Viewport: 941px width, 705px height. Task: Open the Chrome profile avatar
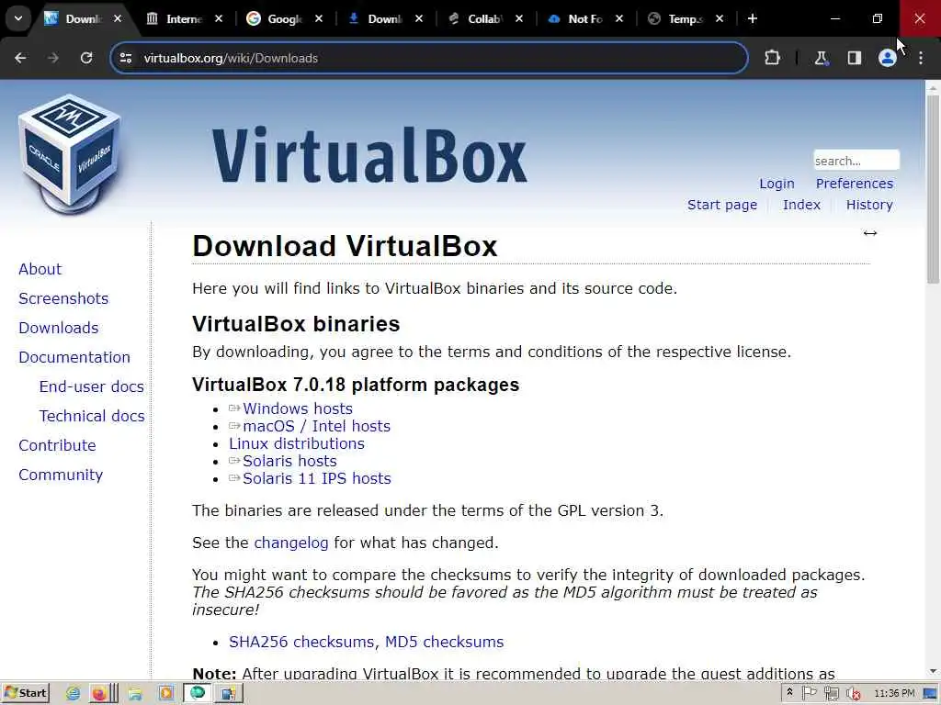tap(887, 58)
